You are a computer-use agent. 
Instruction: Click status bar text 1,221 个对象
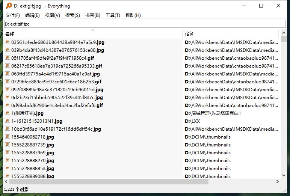point(16,189)
